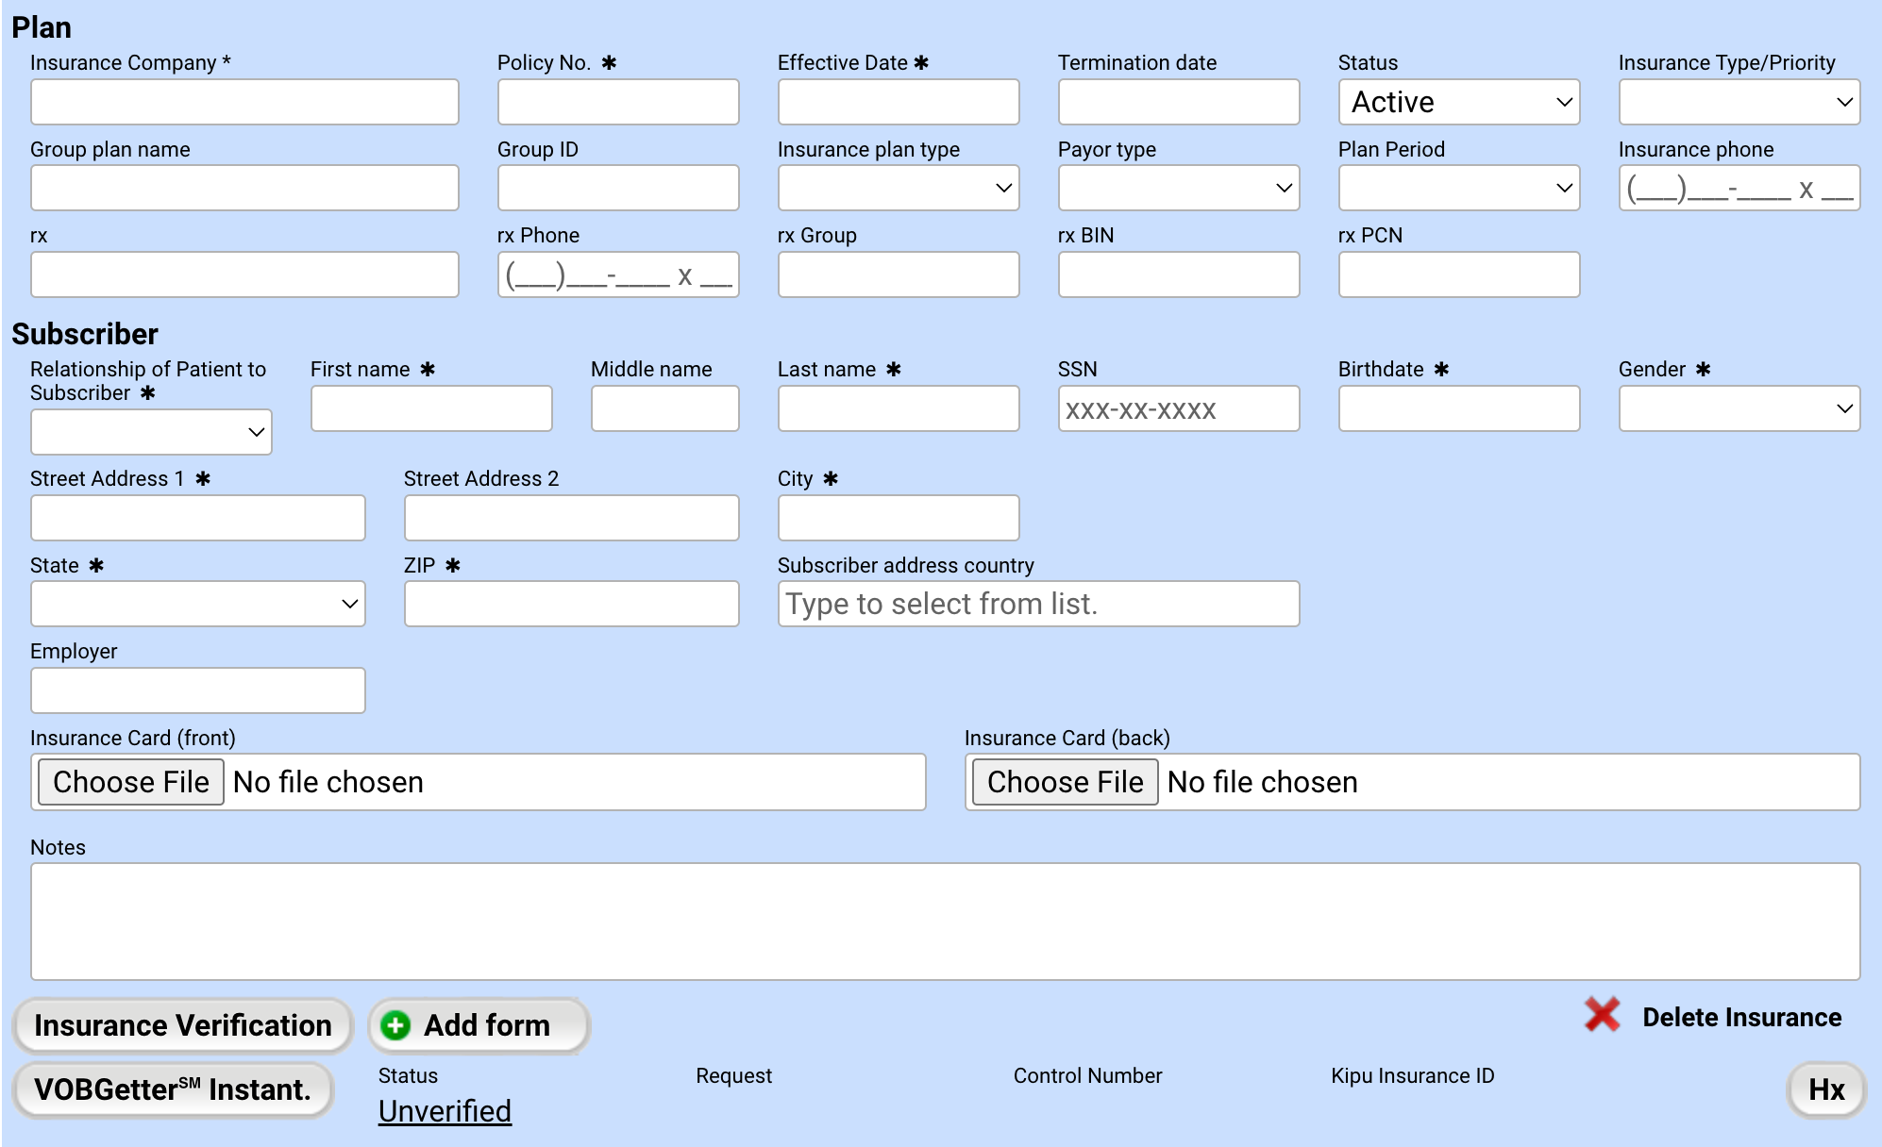Click the SSN input field
Screen dimensions: 1882x1147
(x=1178, y=408)
